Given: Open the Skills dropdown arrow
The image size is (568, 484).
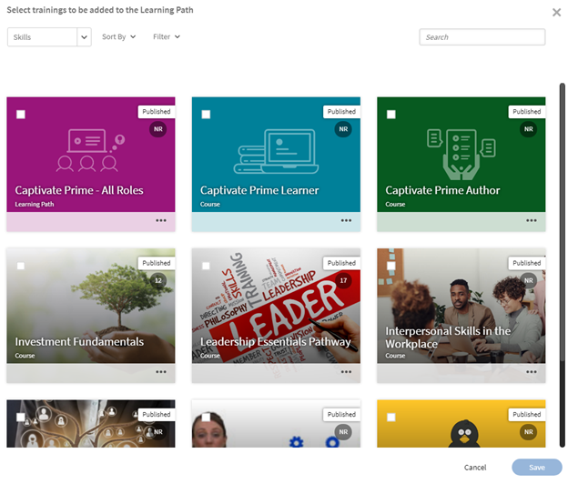Looking at the screenshot, I should 84,37.
